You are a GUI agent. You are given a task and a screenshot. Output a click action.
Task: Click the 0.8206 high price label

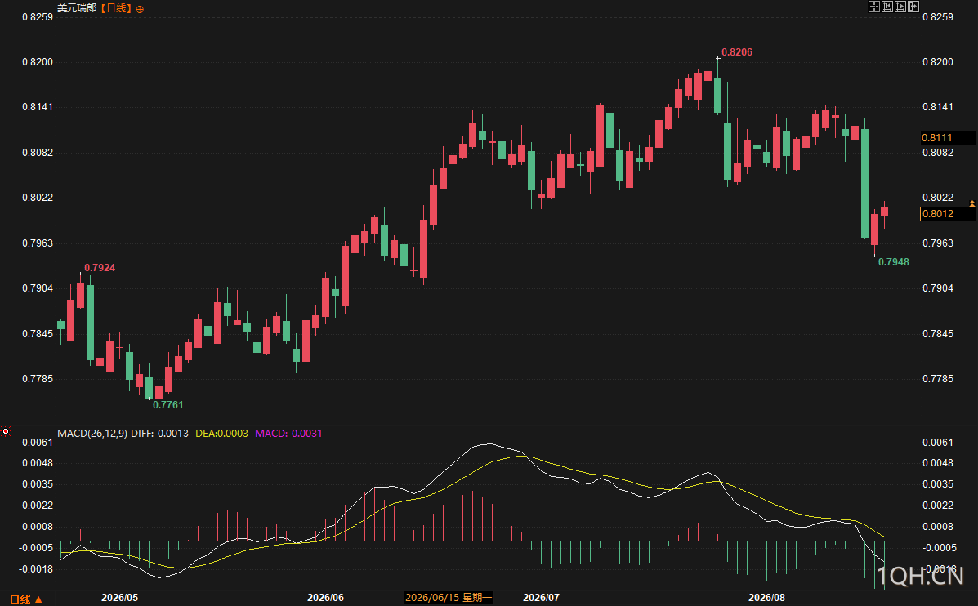[737, 52]
